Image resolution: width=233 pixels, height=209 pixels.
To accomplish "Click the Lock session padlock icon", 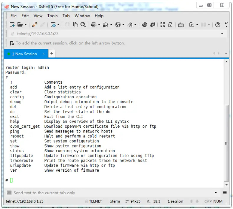I will pyautogui.click(x=170, y=25).
